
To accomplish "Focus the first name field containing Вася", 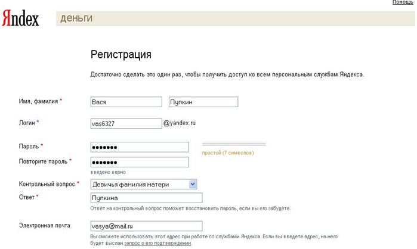I will point(126,102).
